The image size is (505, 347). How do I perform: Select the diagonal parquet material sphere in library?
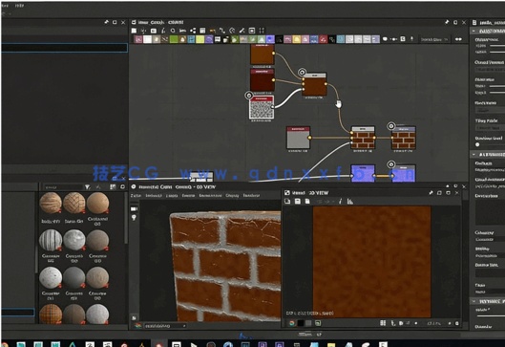[74, 204]
